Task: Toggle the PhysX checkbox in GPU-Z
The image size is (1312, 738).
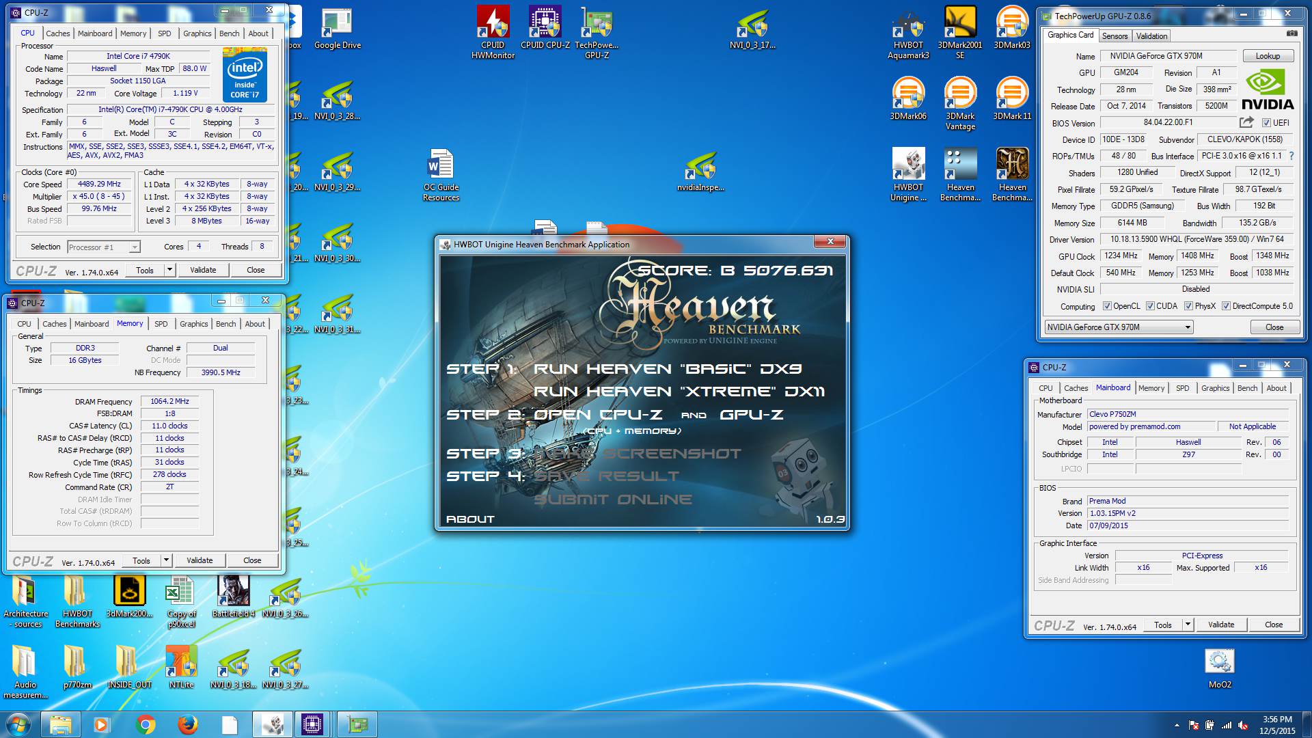Action: (1188, 306)
